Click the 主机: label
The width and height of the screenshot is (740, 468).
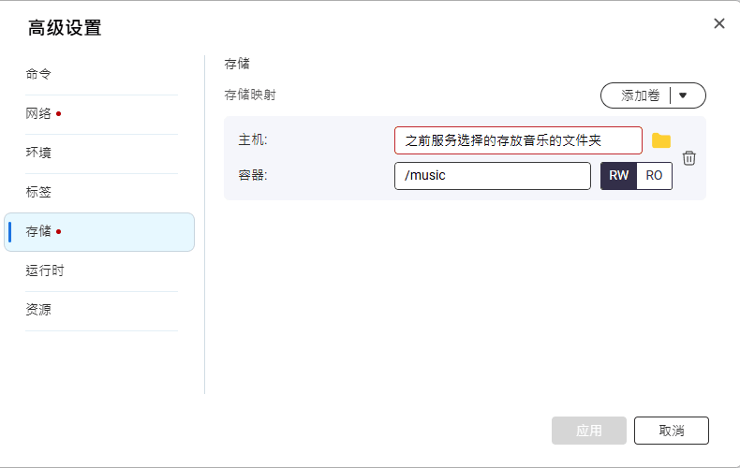pos(253,139)
